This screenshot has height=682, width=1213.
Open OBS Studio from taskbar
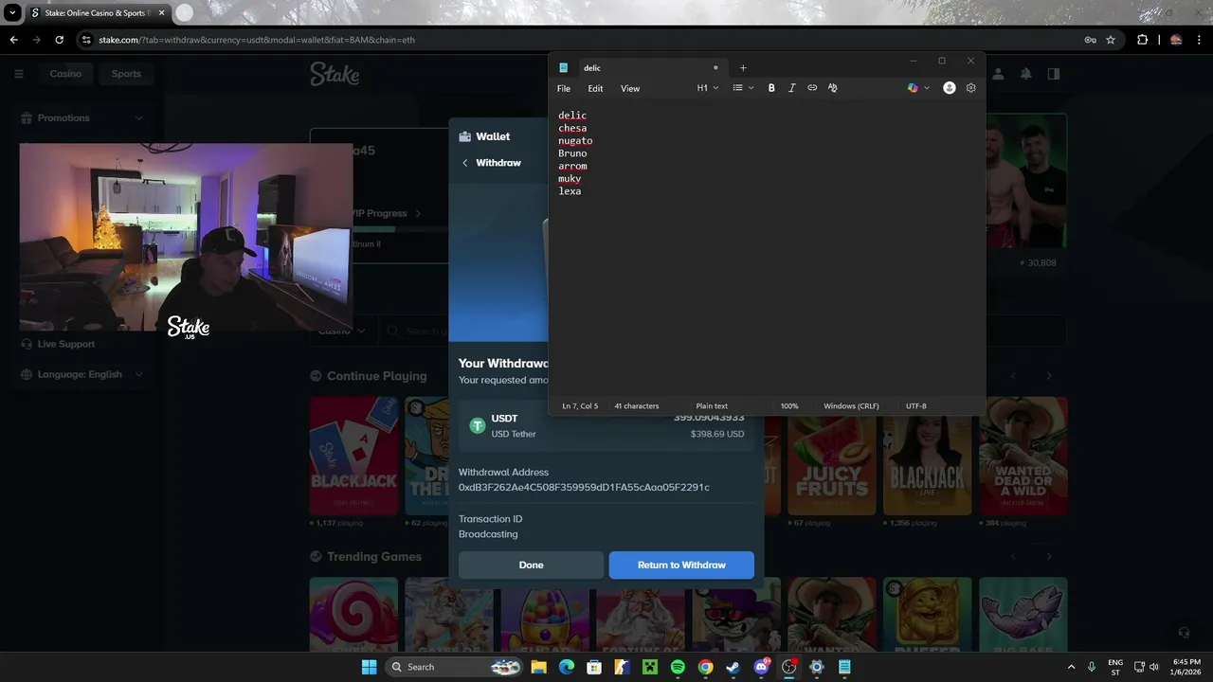click(788, 667)
